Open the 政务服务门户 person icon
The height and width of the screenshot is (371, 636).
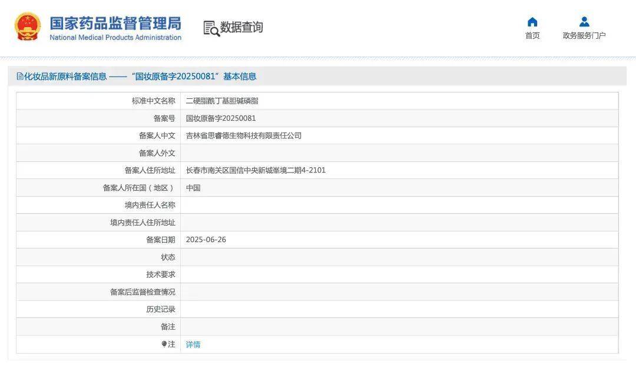(x=584, y=21)
